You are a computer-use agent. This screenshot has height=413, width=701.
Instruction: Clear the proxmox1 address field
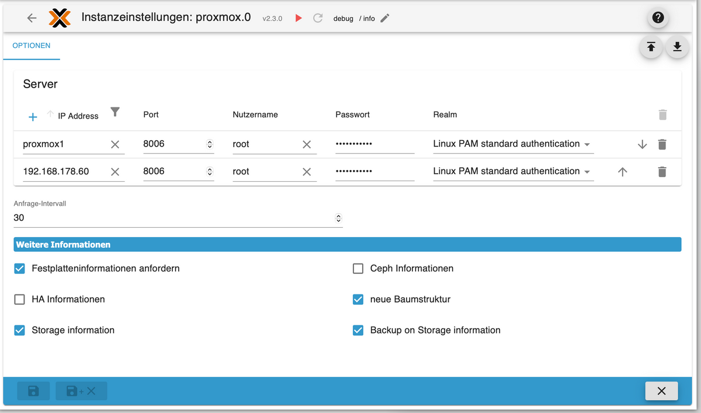[115, 145]
